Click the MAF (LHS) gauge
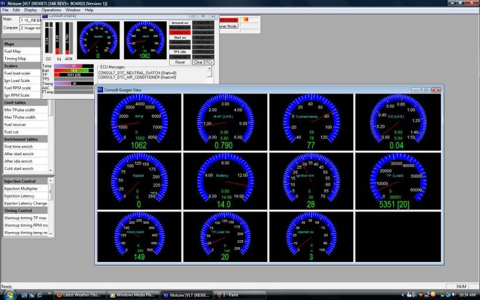The width and height of the screenshot is (480, 300). point(225,121)
